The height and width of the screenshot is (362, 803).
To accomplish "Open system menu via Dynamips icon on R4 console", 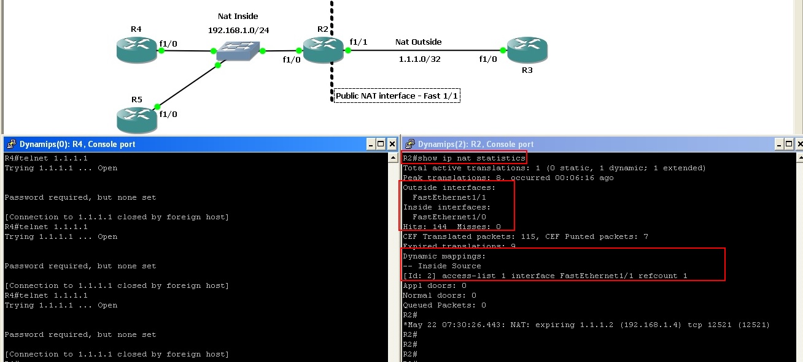I will (x=10, y=144).
